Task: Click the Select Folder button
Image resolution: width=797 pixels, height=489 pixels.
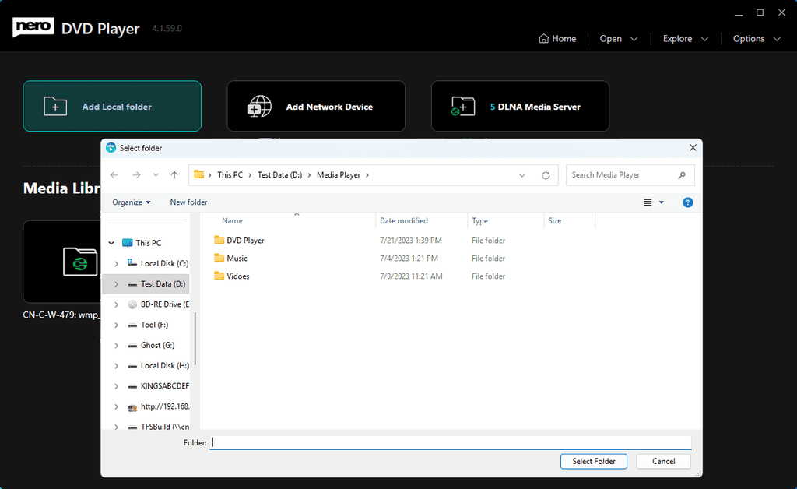Action: [x=593, y=461]
